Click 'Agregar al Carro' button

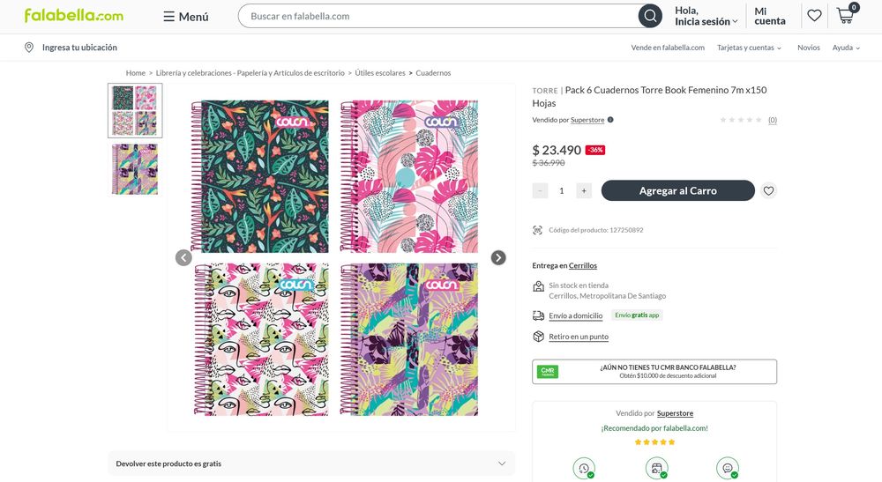point(677,190)
